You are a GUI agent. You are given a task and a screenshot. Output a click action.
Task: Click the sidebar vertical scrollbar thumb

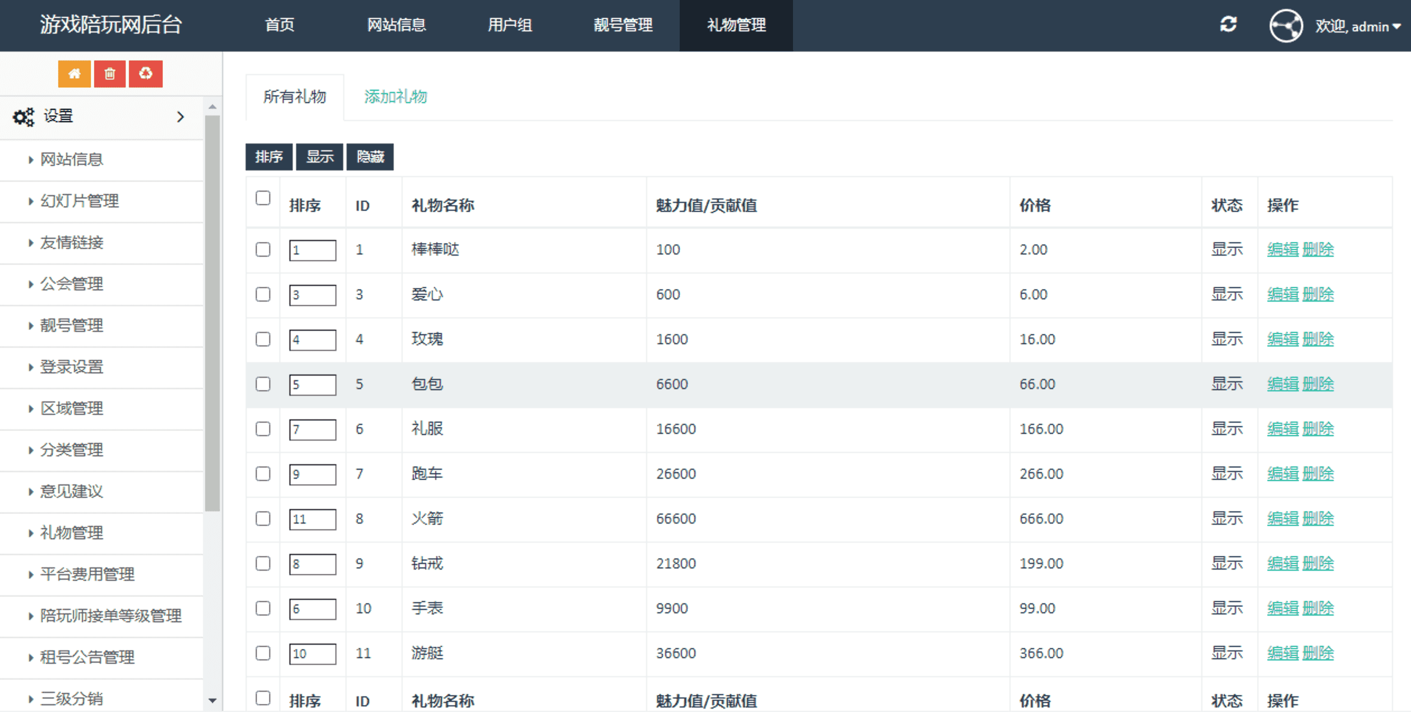(213, 314)
